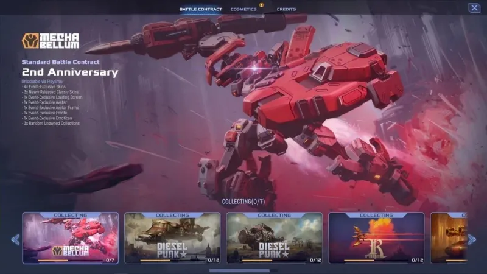Image resolution: width=487 pixels, height=274 pixels.
Task: Select the R logo aircraft contract card
Action: point(376,238)
